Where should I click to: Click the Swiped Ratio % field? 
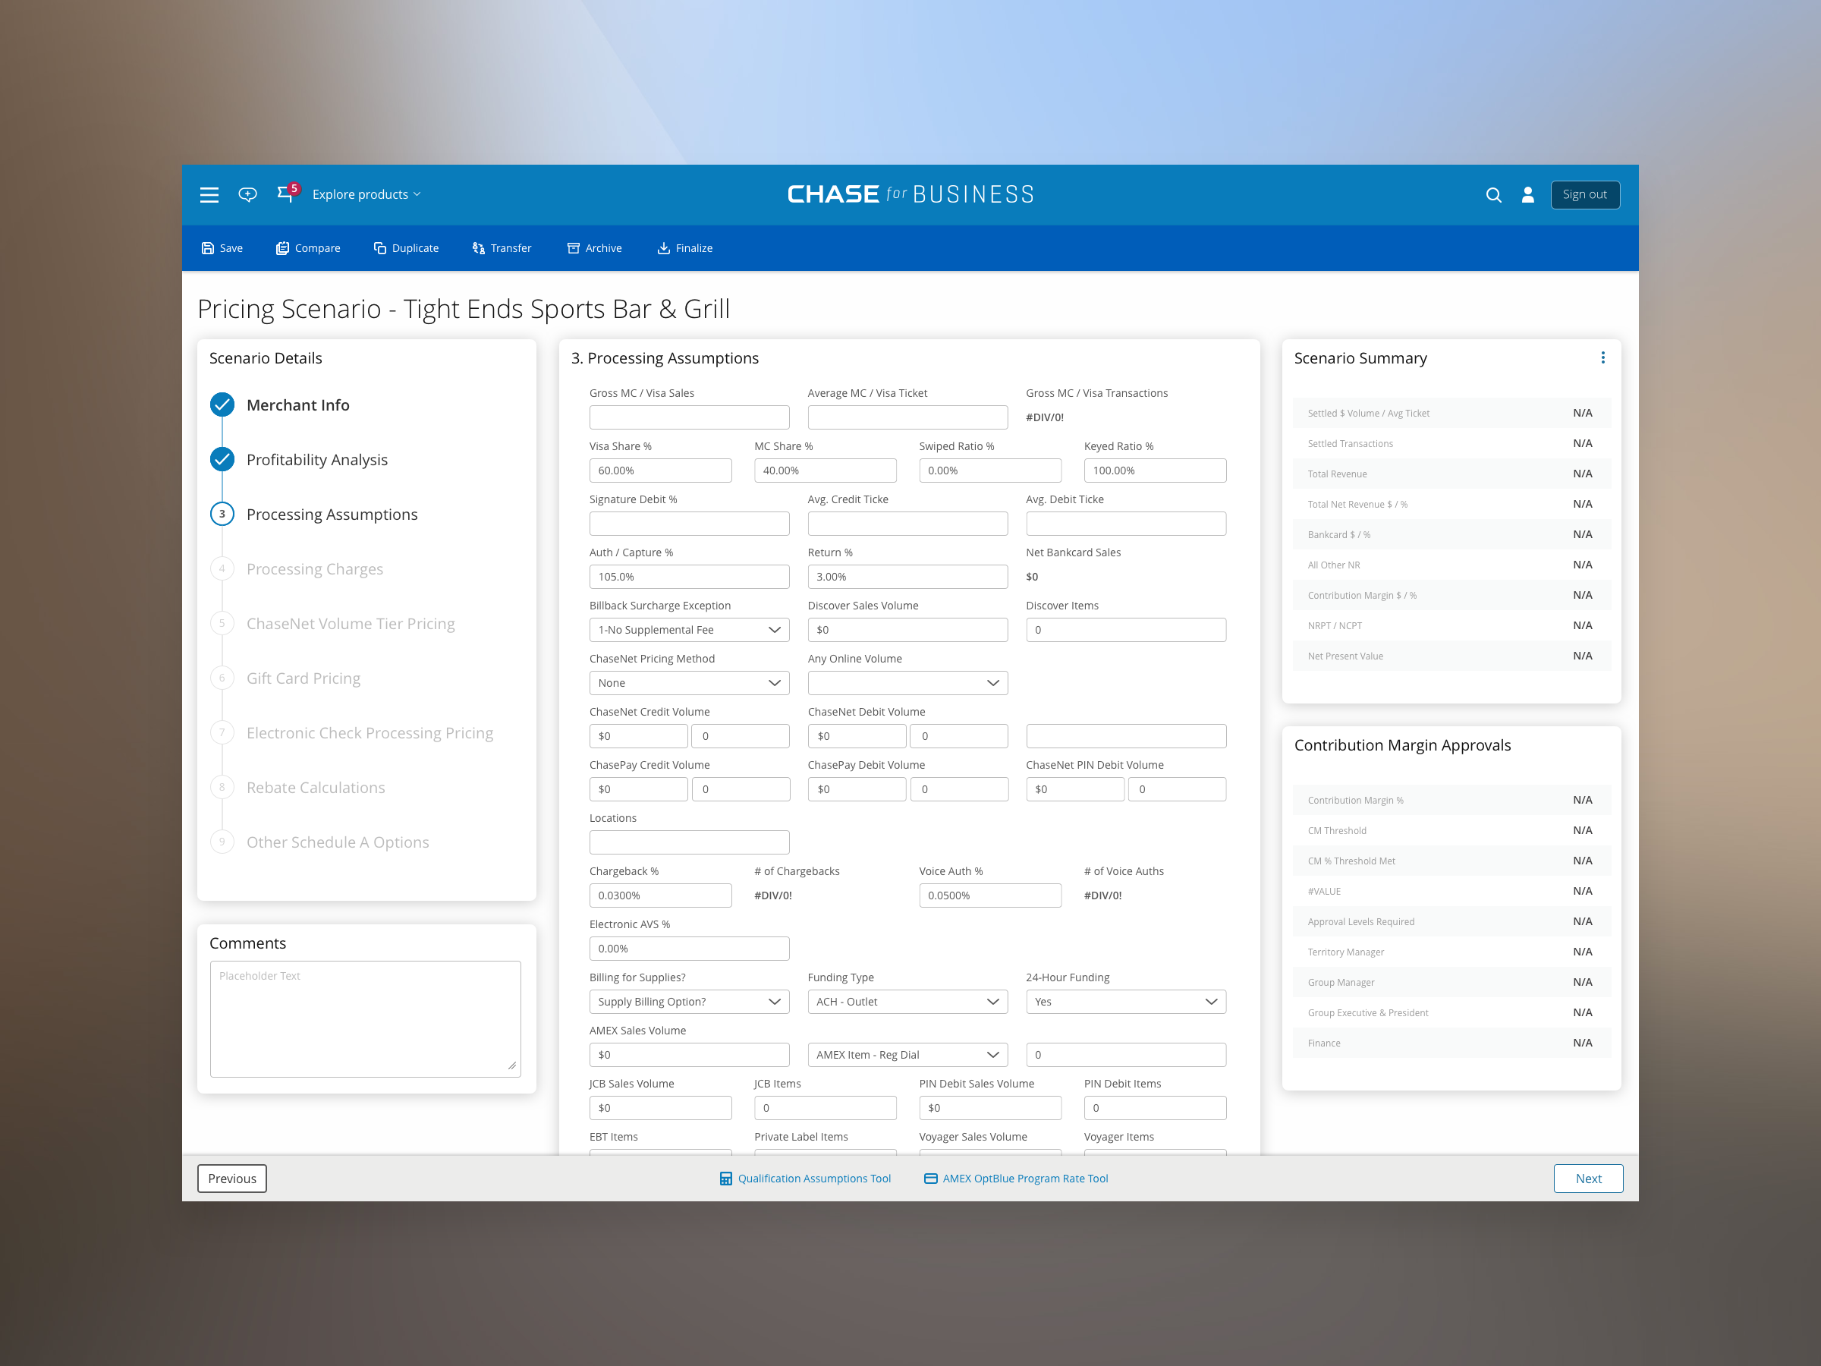990,471
